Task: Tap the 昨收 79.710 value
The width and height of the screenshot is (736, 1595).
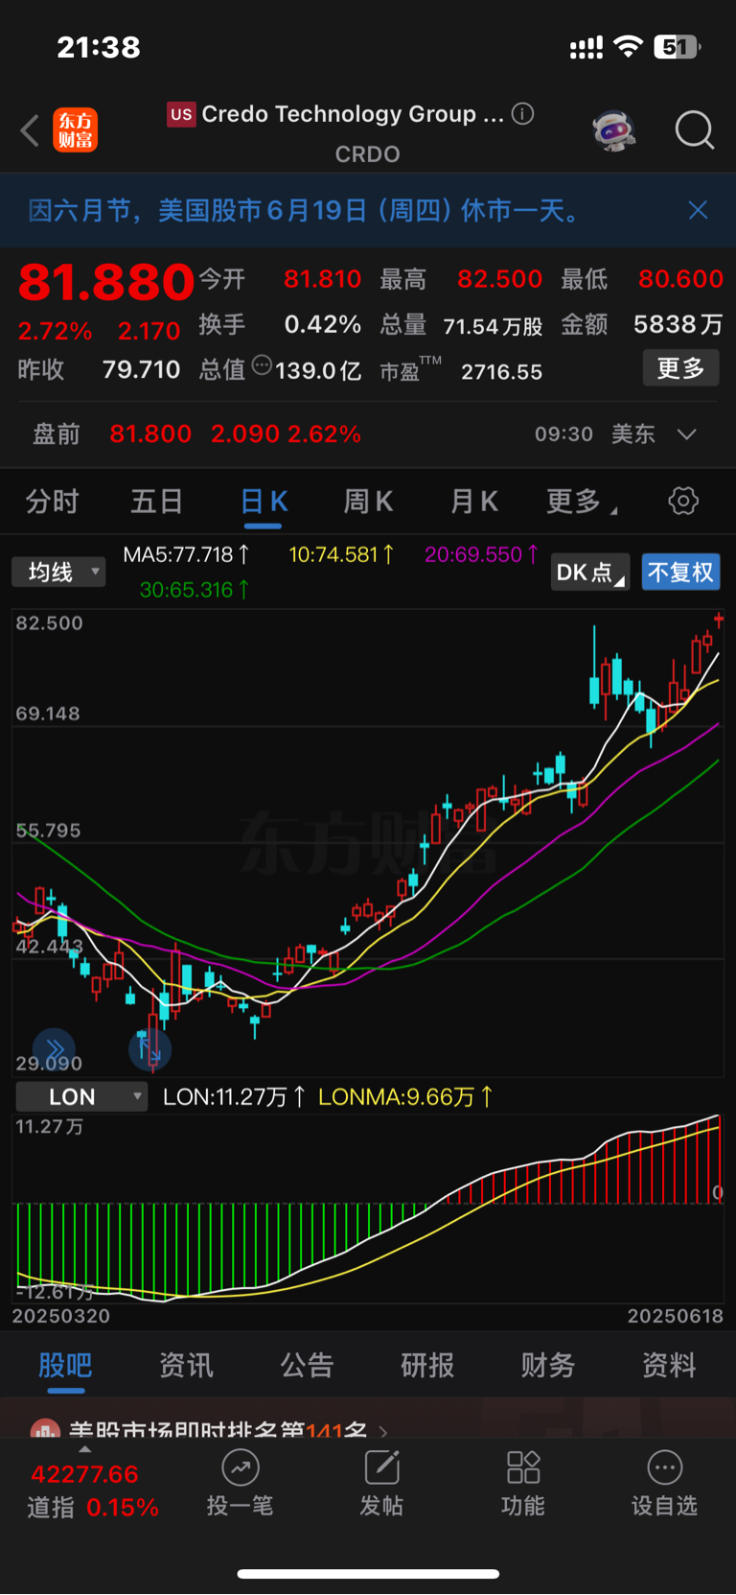Action: point(141,369)
